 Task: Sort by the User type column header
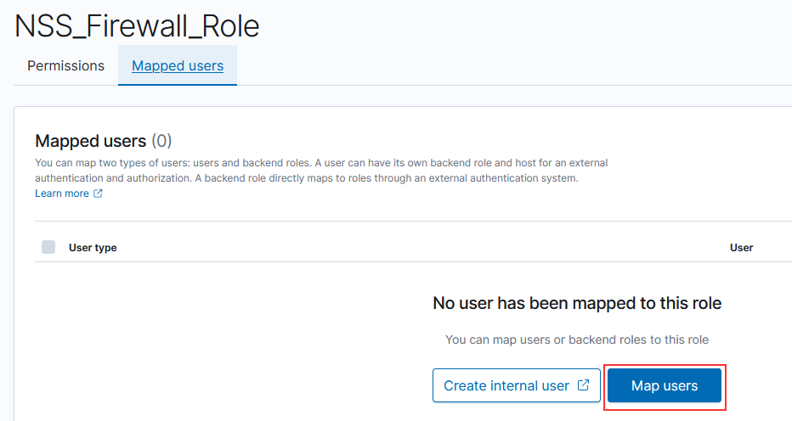coord(93,247)
